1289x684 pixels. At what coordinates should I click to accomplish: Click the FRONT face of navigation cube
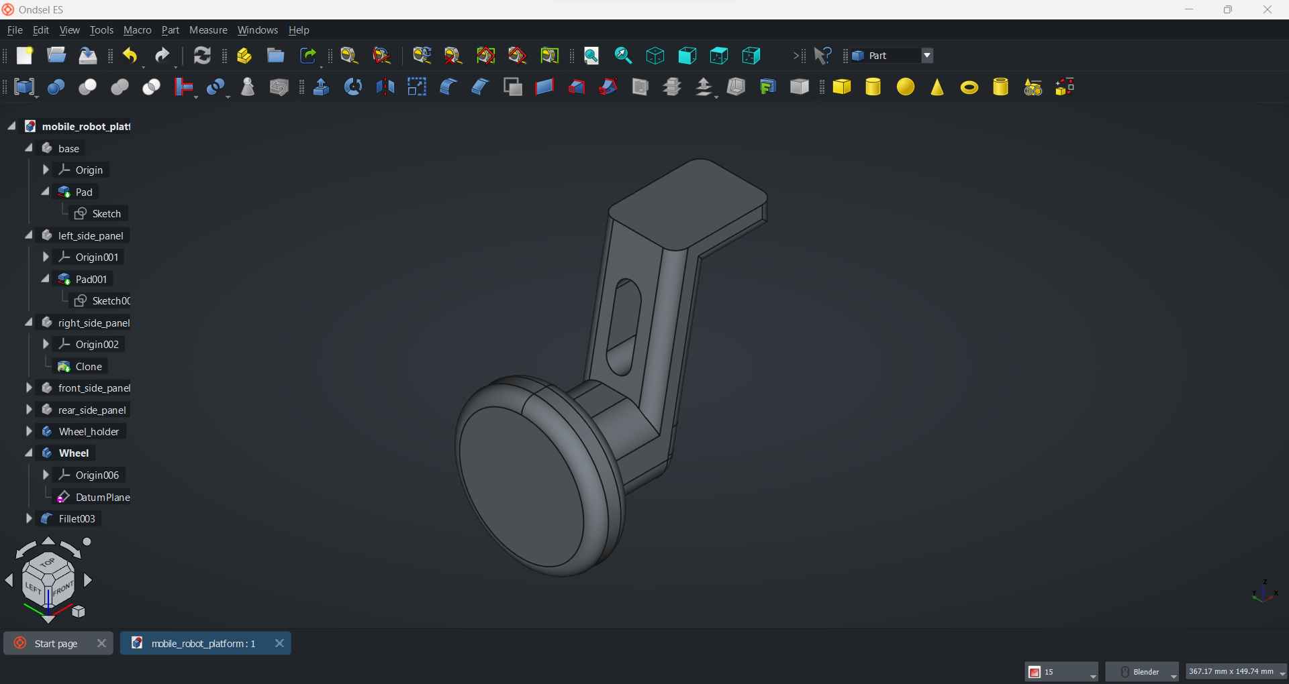pos(62,591)
